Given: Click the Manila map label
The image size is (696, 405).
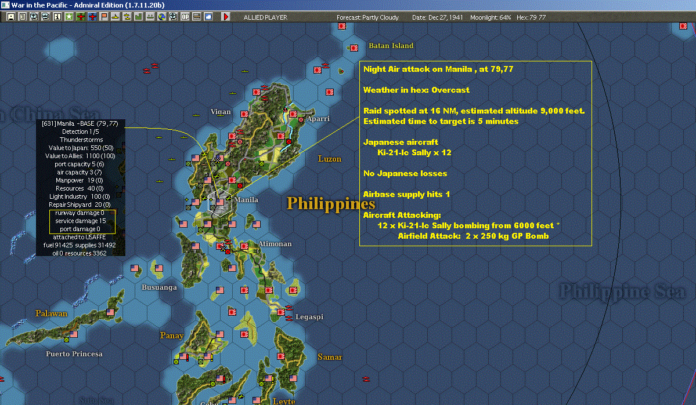Looking at the screenshot, I should coord(246,199).
